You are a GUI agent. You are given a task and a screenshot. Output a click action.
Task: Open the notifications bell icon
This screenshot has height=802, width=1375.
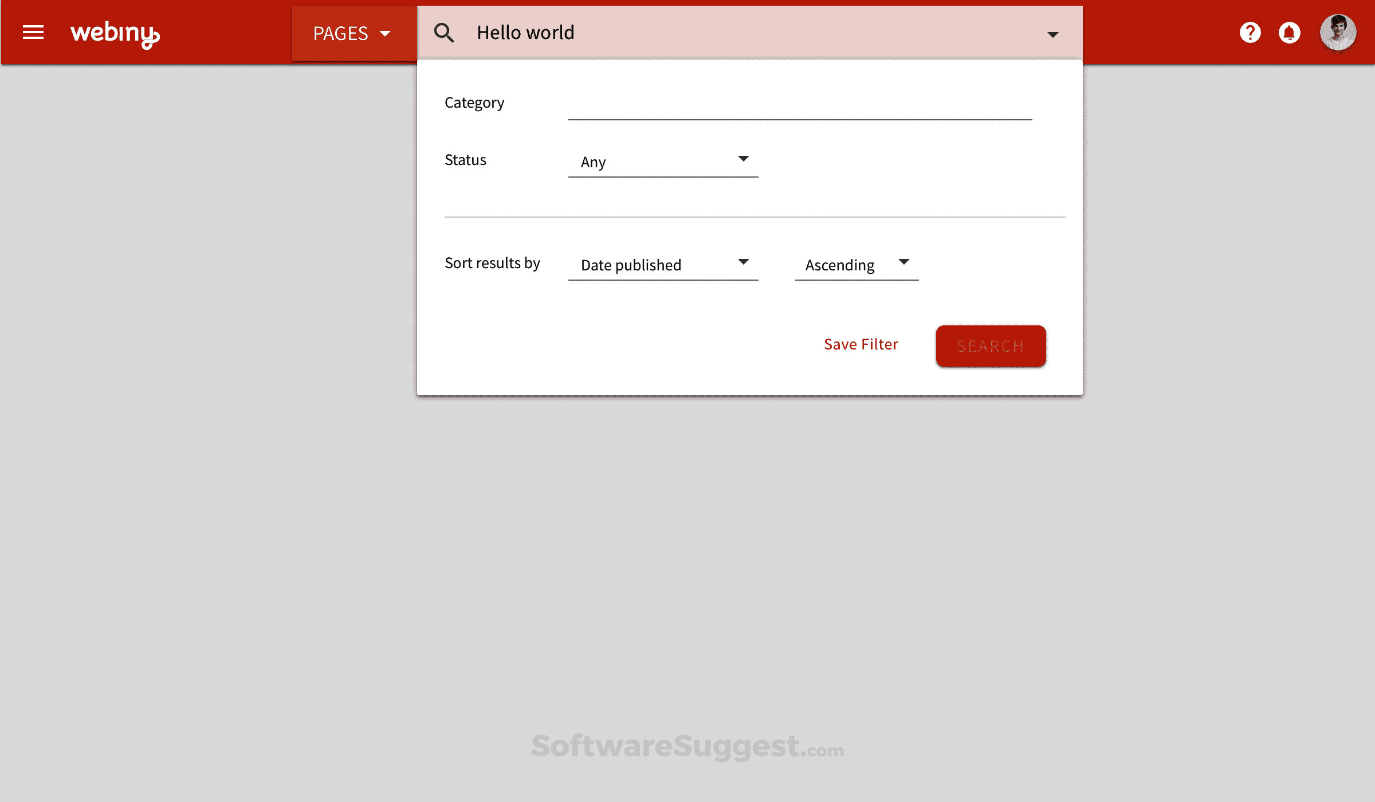click(1290, 33)
